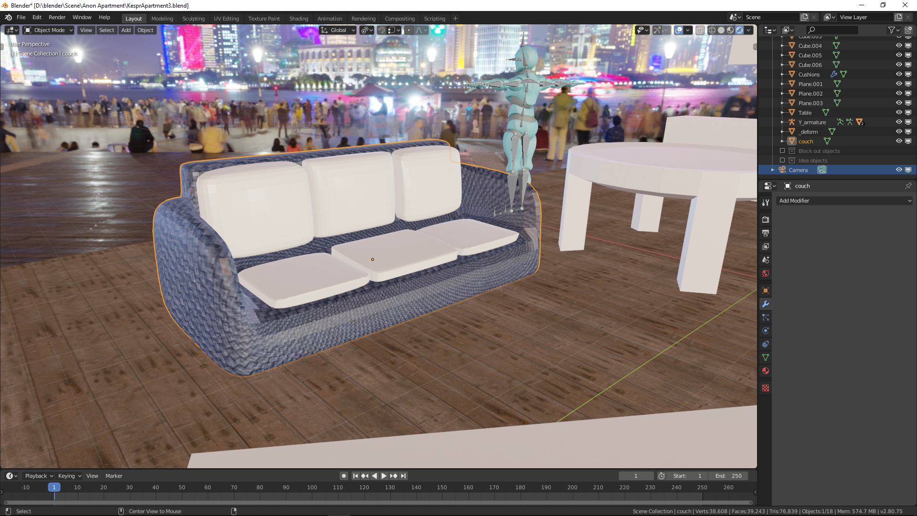Enable the Block out objects collection checkbox
Screen dimensions: 917x516
coord(782,151)
